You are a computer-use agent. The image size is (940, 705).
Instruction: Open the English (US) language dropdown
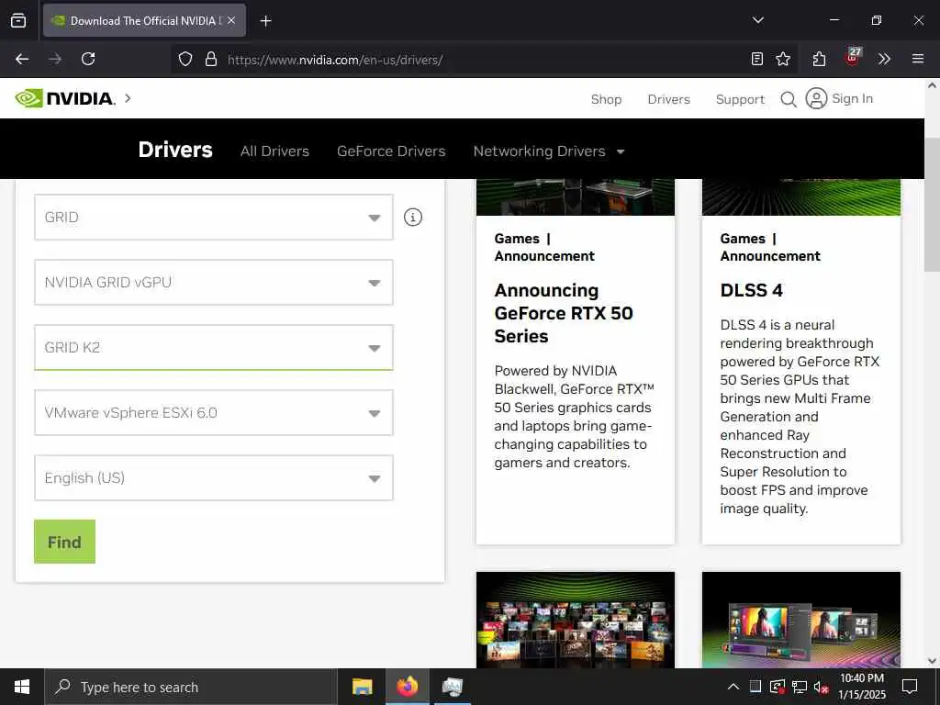pyautogui.click(x=213, y=477)
